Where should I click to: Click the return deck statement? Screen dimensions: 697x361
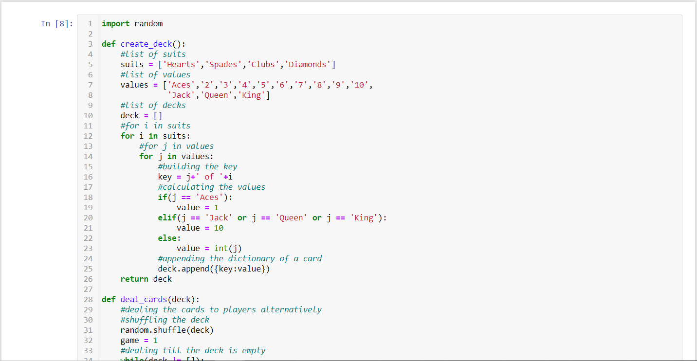tap(146, 279)
